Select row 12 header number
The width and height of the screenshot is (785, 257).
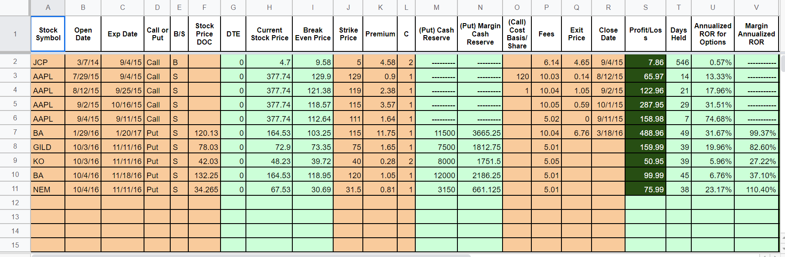pyautogui.click(x=15, y=203)
